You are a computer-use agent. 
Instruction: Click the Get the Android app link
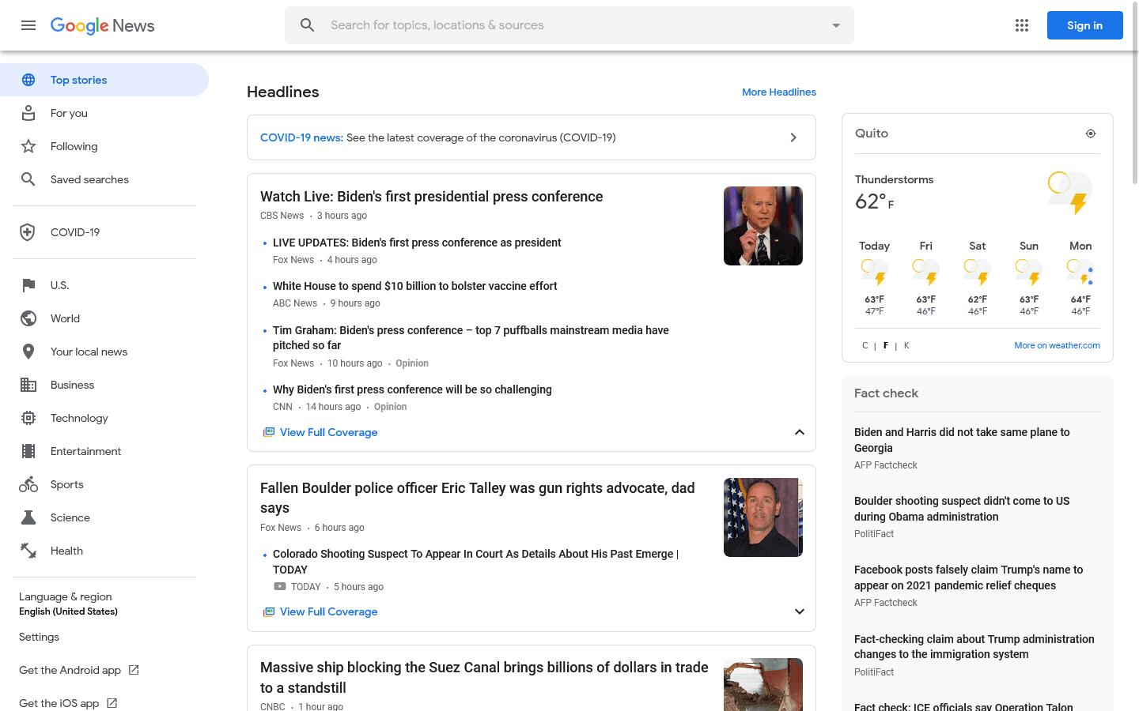click(70, 670)
